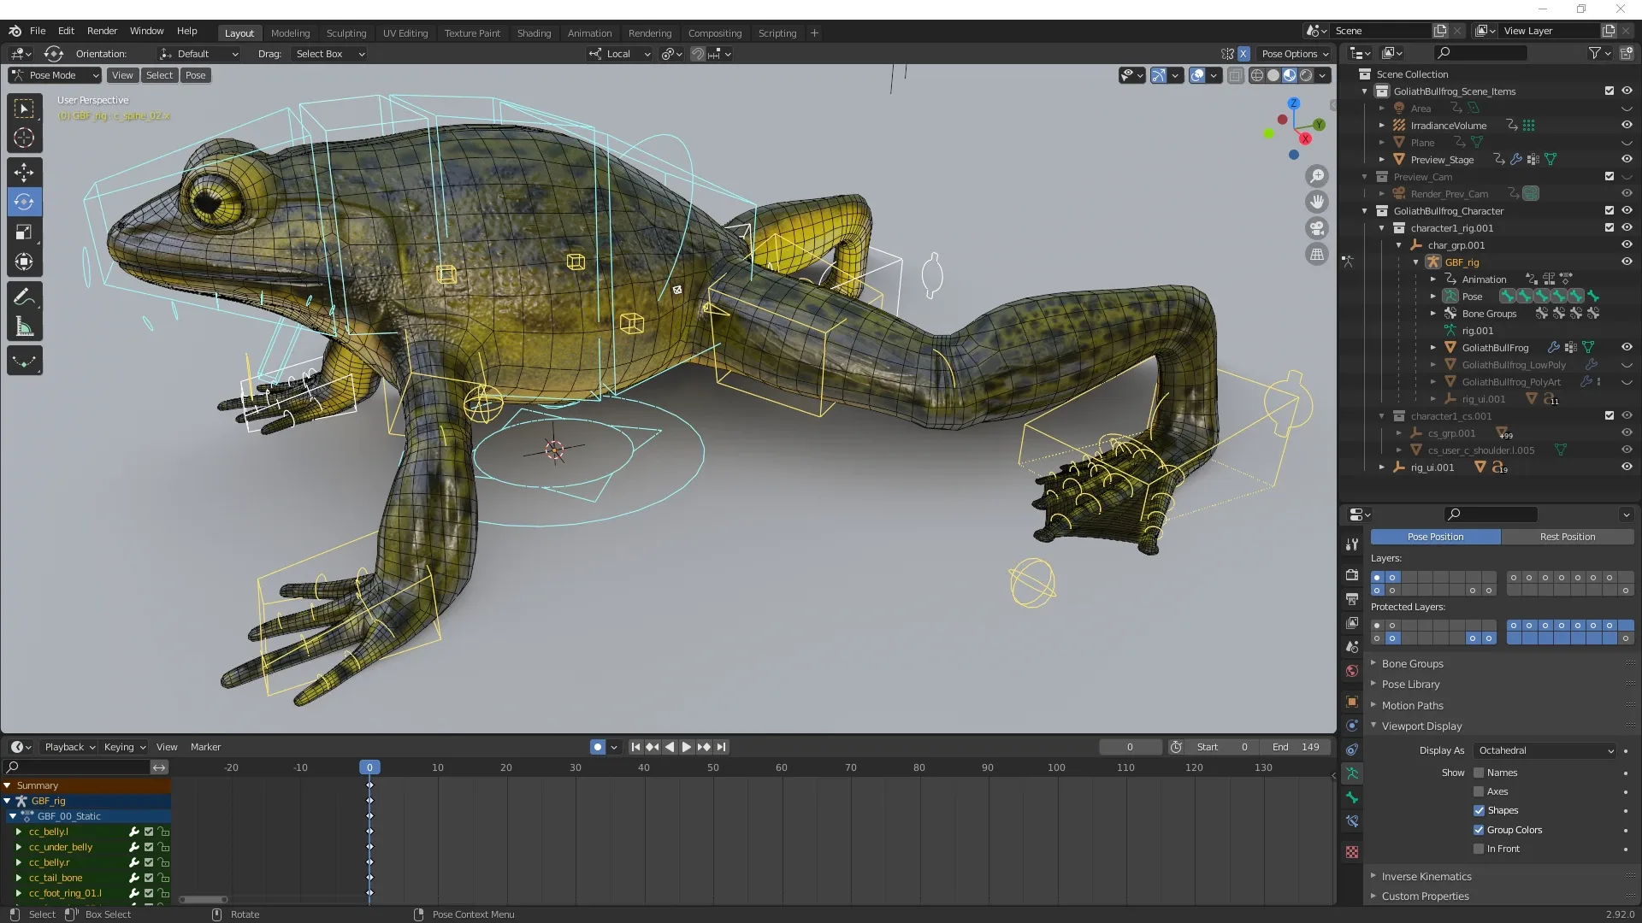This screenshot has width=1642, height=923.
Task: Select the Move tool in toolbar
Action: (x=25, y=170)
